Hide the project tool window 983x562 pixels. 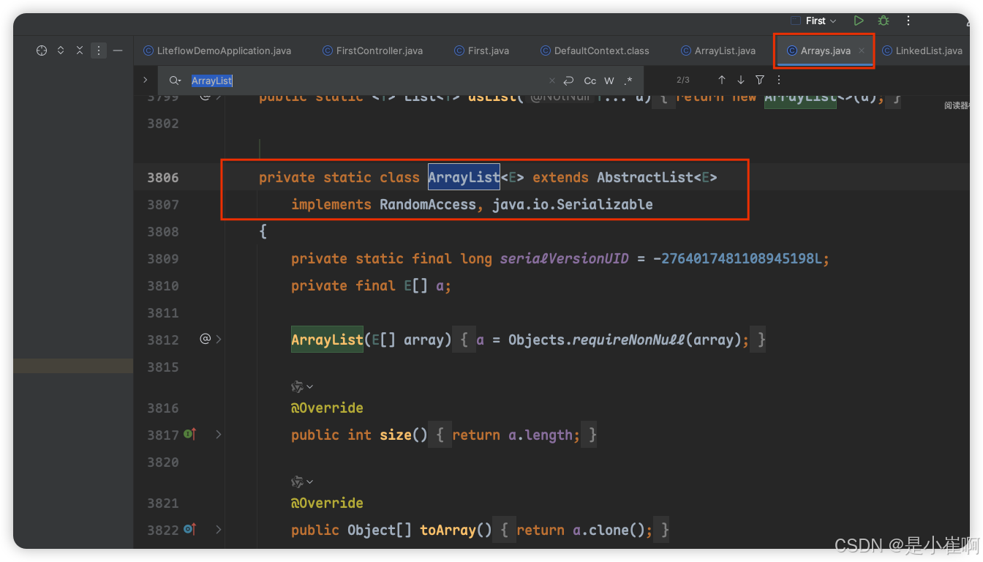tap(118, 50)
